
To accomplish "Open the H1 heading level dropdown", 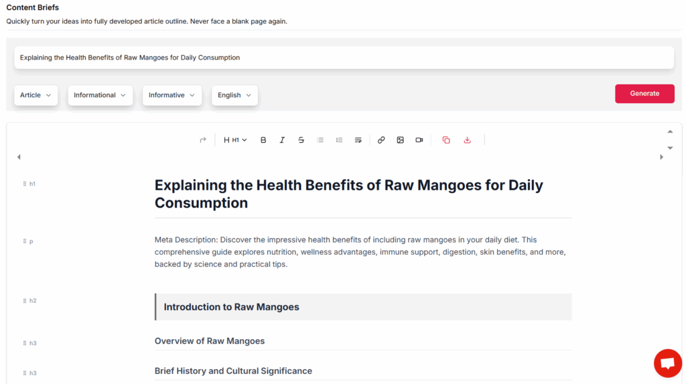I will click(x=235, y=140).
